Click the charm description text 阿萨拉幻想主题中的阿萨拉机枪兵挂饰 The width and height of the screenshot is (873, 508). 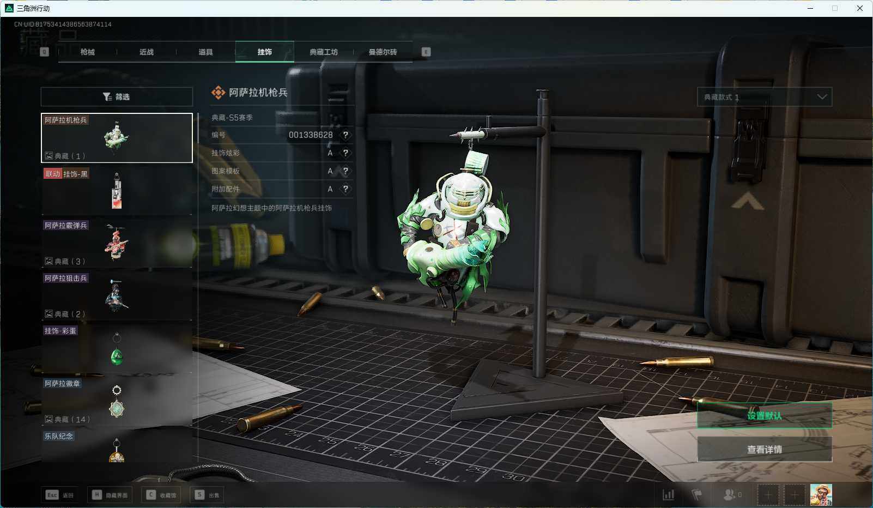(271, 208)
